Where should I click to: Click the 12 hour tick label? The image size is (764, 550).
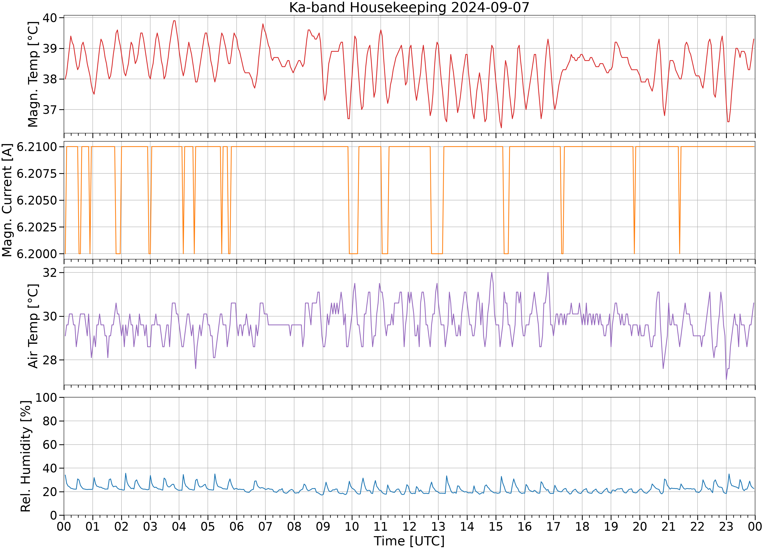tap(409, 526)
